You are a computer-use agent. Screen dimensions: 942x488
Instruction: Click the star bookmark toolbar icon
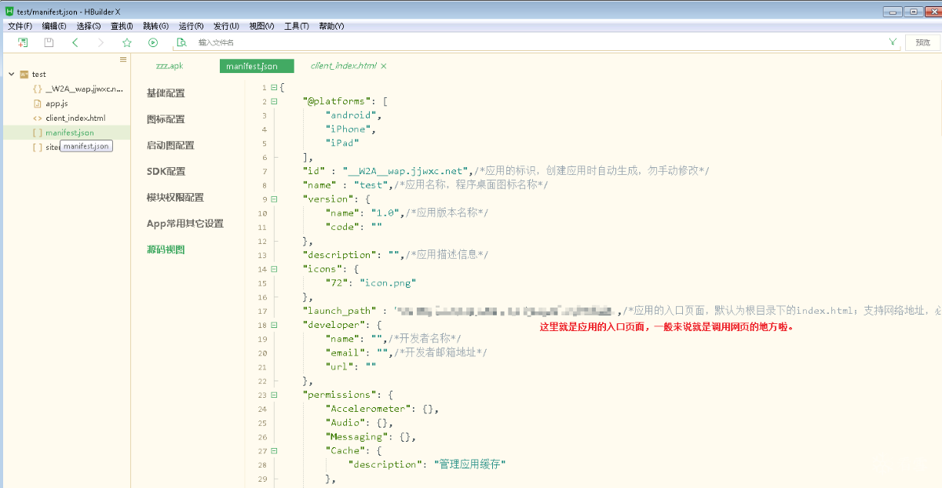click(x=127, y=42)
